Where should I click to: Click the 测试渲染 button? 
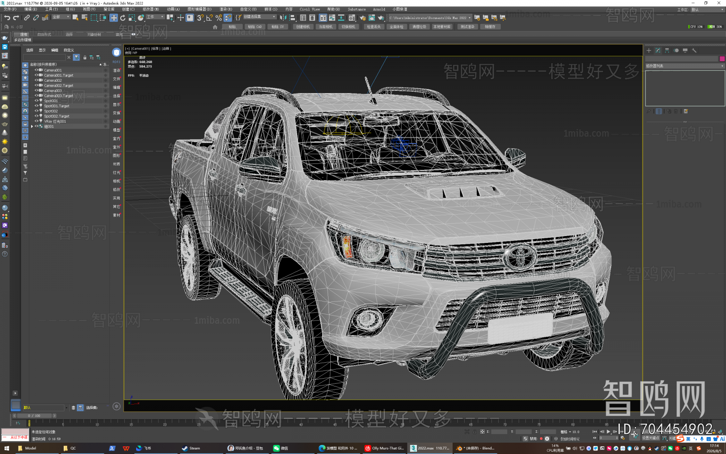tap(467, 27)
